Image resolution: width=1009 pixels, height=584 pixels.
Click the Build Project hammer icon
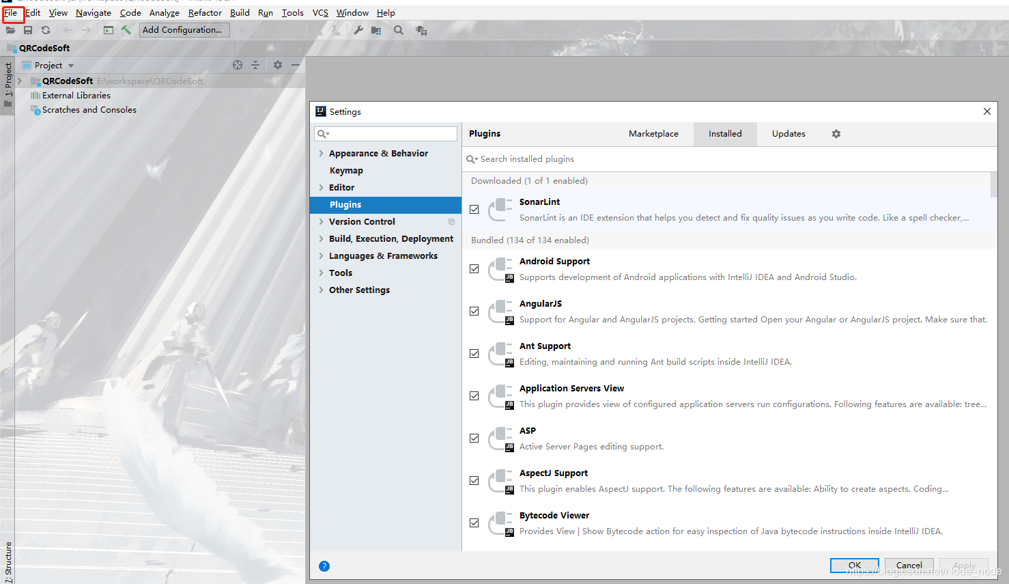126,30
